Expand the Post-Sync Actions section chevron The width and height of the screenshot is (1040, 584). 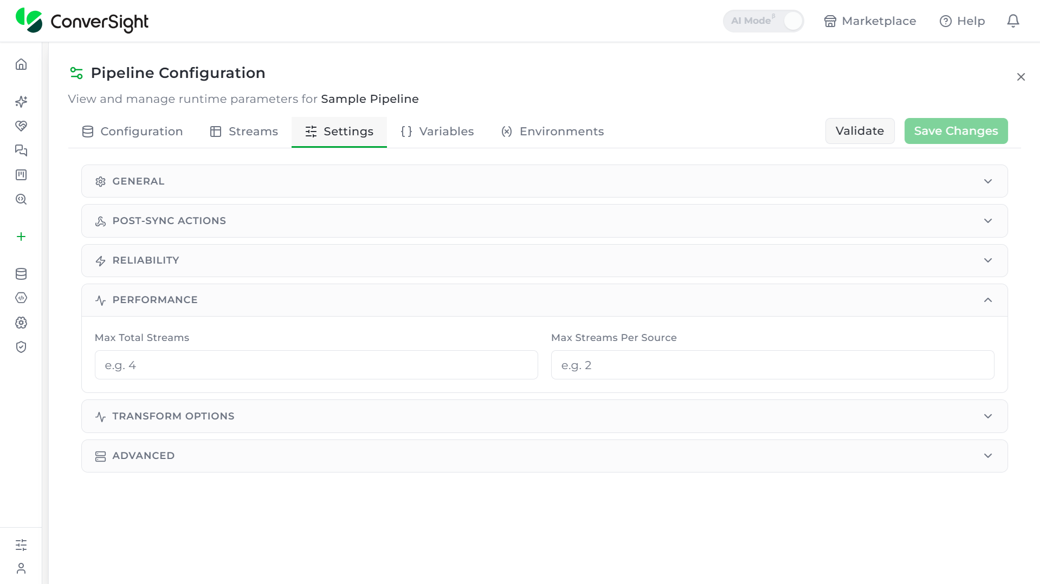[988, 221]
